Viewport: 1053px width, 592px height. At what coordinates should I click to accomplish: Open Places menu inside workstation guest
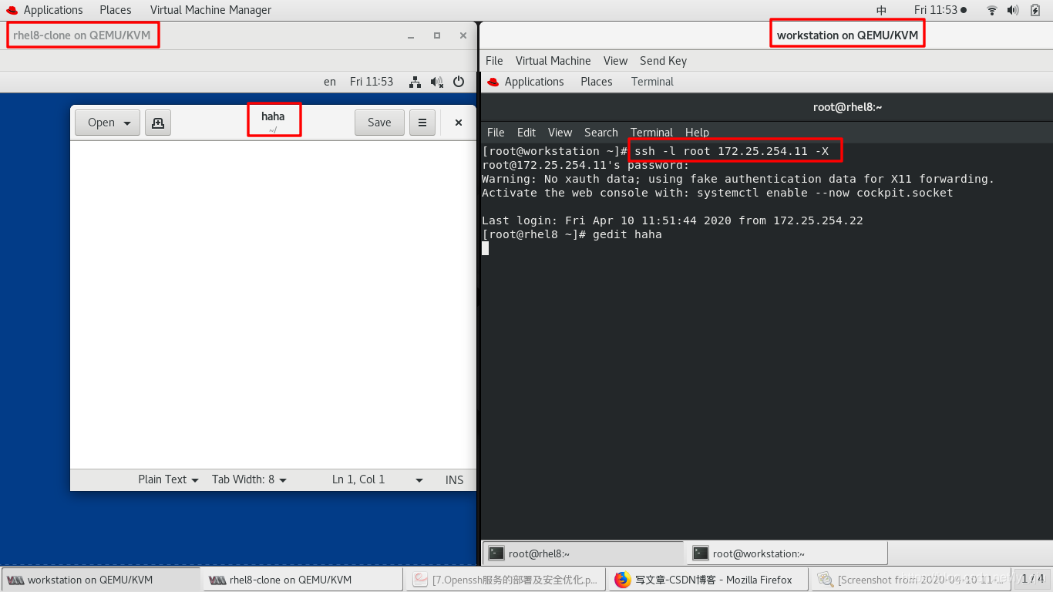pyautogui.click(x=597, y=82)
